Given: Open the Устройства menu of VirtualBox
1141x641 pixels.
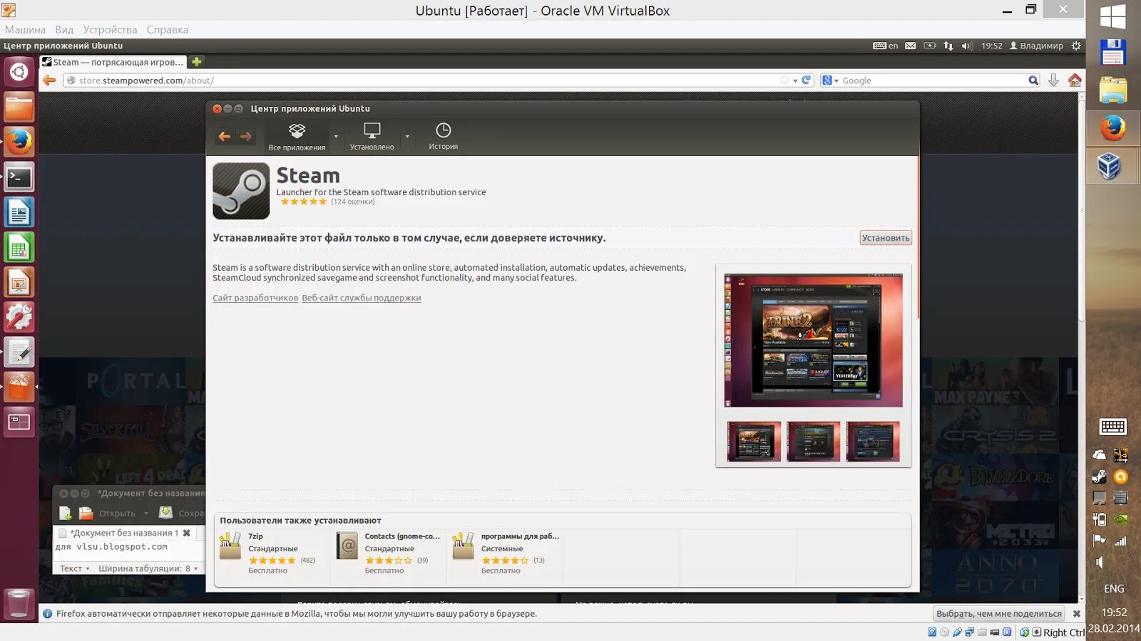Looking at the screenshot, I should tap(110, 30).
